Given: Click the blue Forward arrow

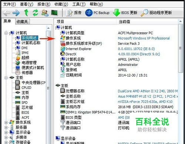Looking at the screenshot, I should point(16,13).
